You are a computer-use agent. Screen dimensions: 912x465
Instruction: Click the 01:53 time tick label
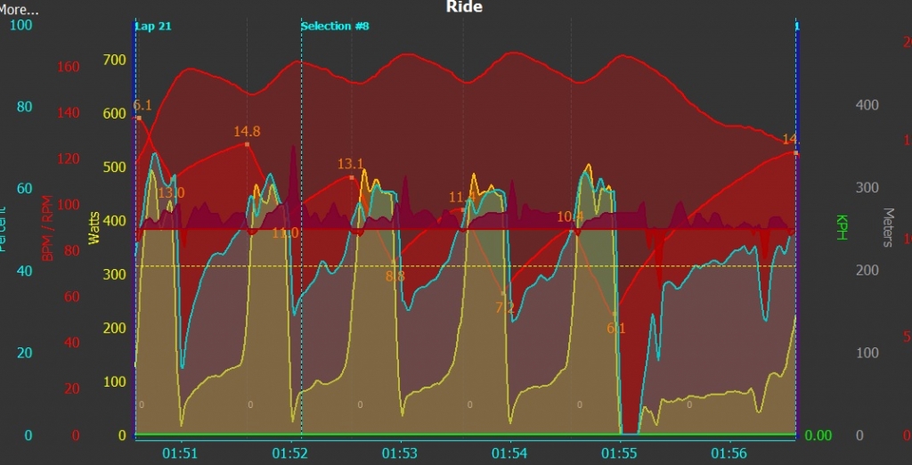point(399,453)
